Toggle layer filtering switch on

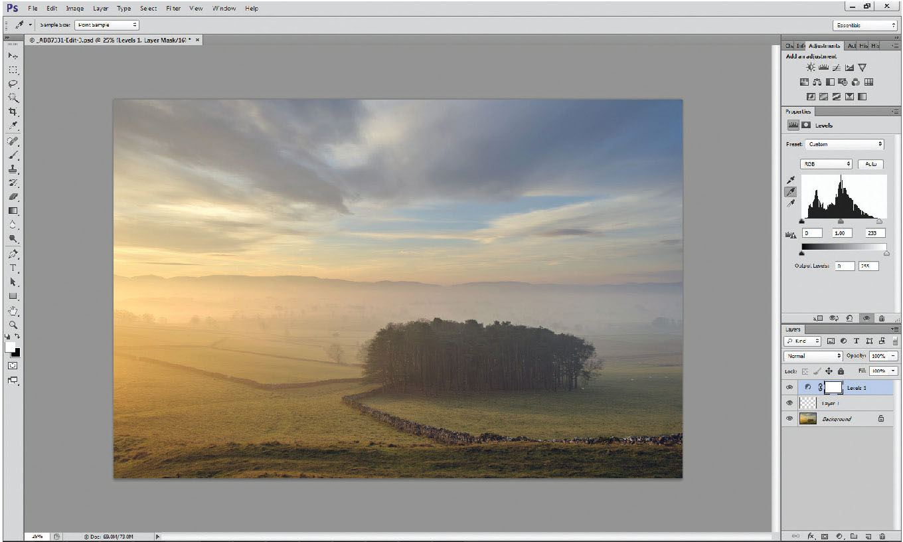coord(895,341)
